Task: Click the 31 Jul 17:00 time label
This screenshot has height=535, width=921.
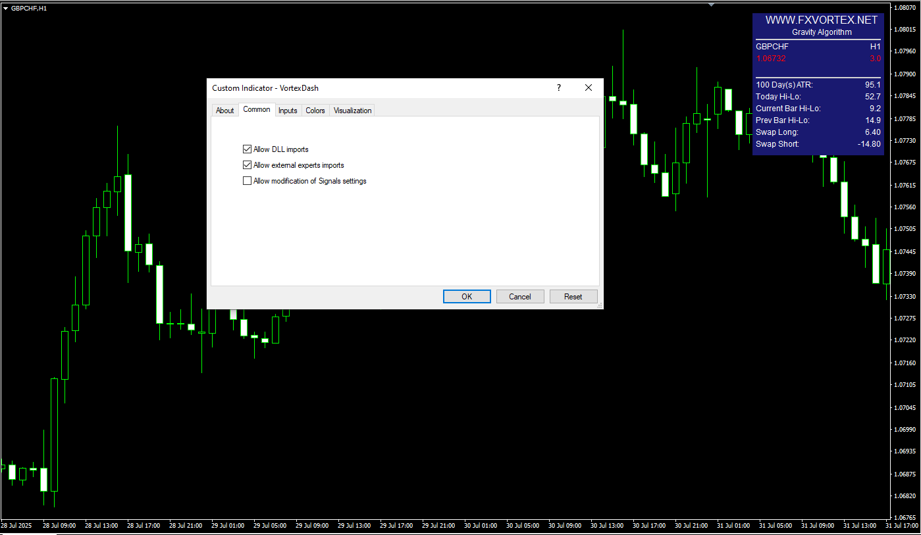Action: (902, 526)
